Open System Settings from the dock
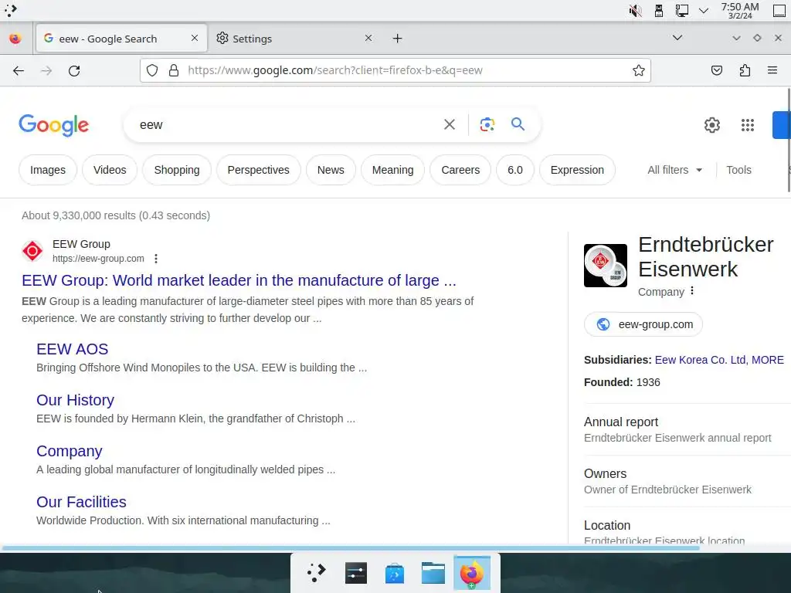Image resolution: width=791 pixels, height=593 pixels. coord(355,573)
